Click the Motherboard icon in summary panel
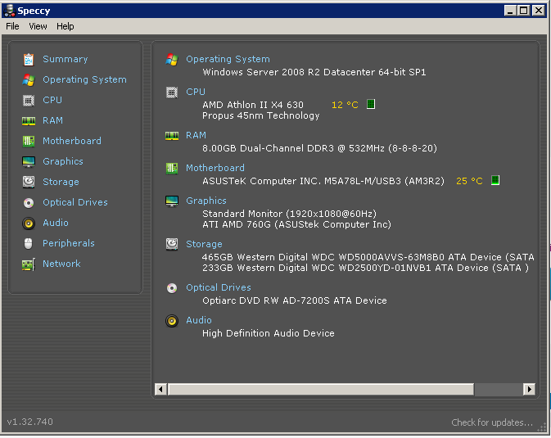The height and width of the screenshot is (438, 551). point(172,169)
